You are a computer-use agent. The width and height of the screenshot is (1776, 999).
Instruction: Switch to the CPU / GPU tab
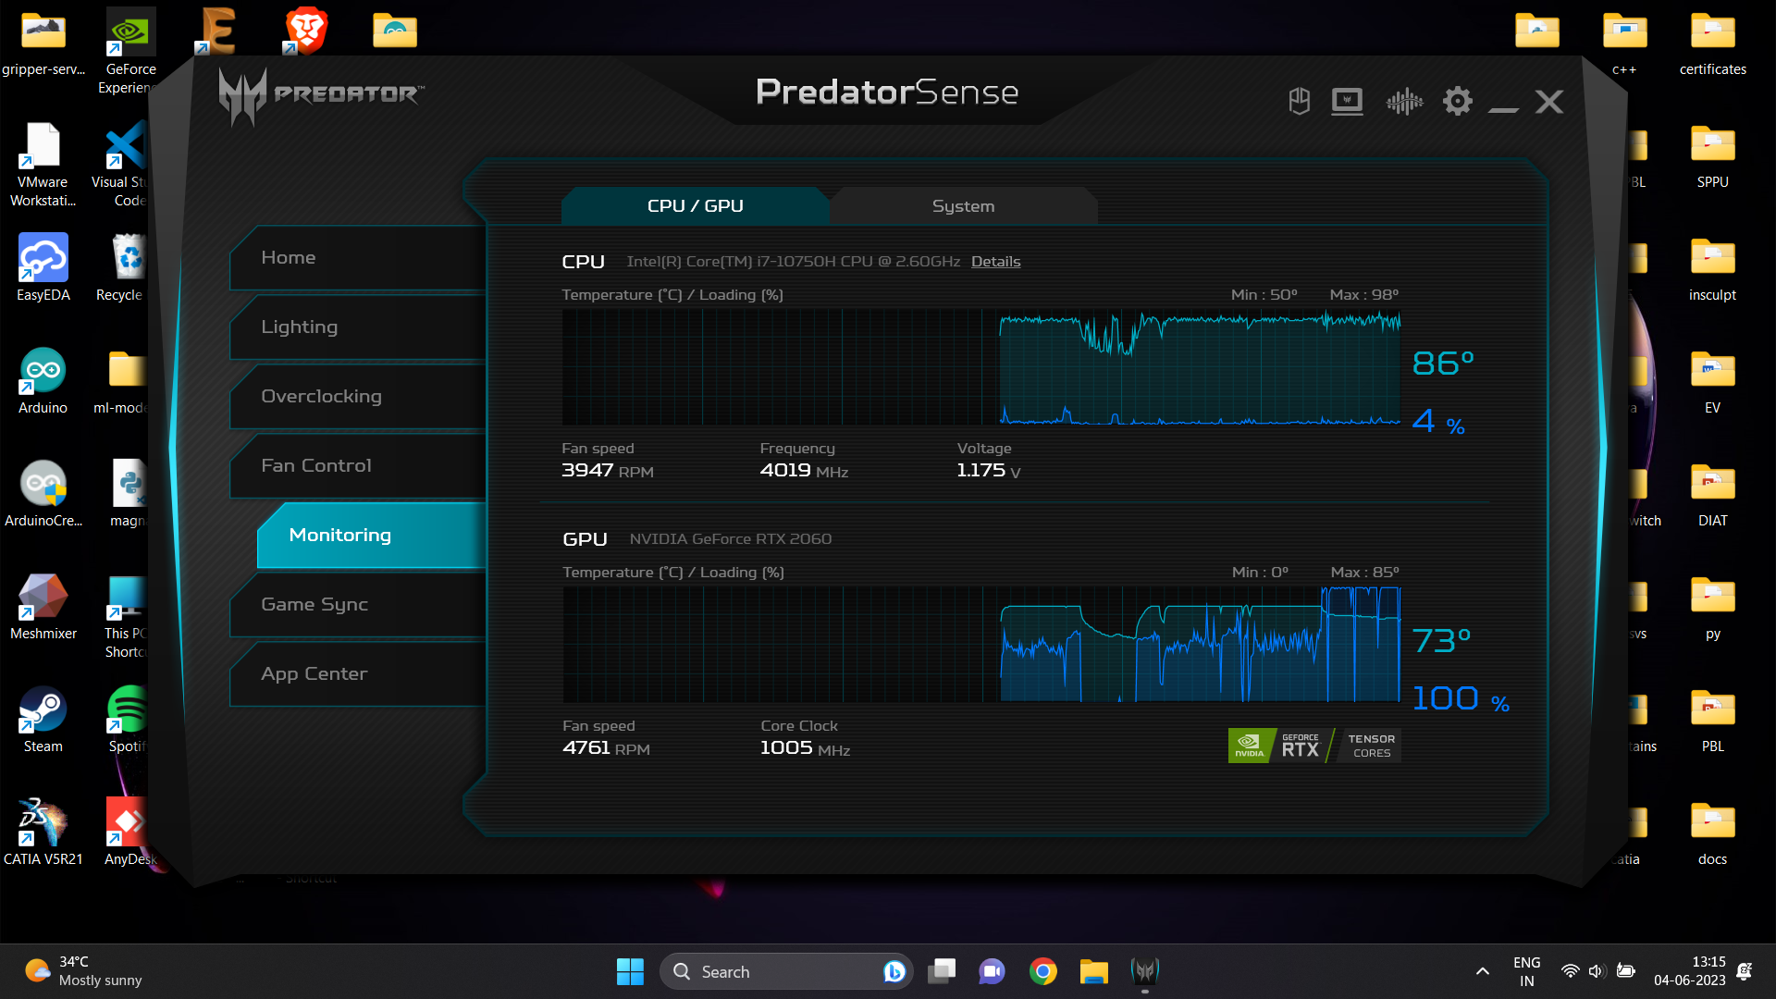(696, 205)
